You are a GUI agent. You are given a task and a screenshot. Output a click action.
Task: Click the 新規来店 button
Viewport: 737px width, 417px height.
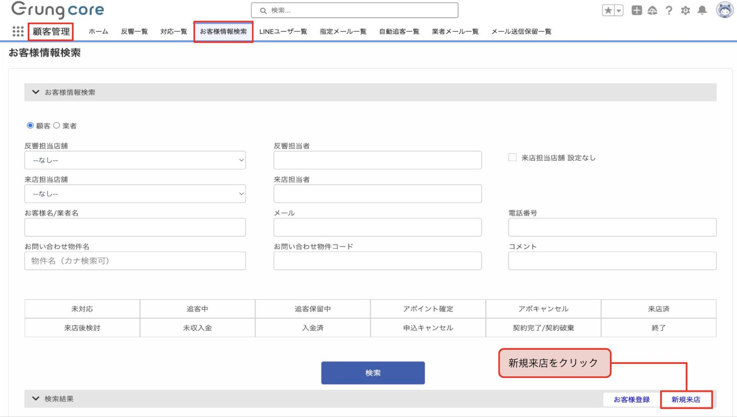tap(686, 399)
